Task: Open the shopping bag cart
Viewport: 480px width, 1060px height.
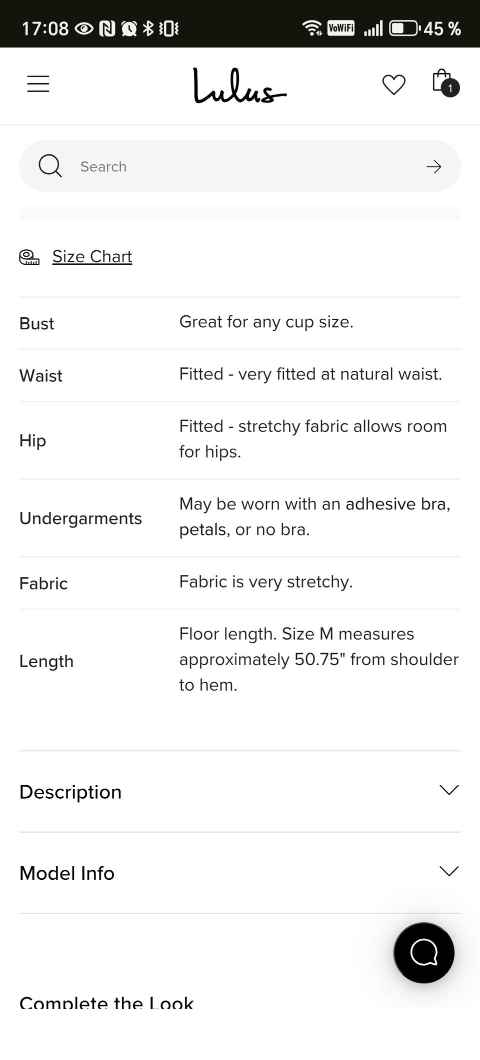Action: [441, 81]
